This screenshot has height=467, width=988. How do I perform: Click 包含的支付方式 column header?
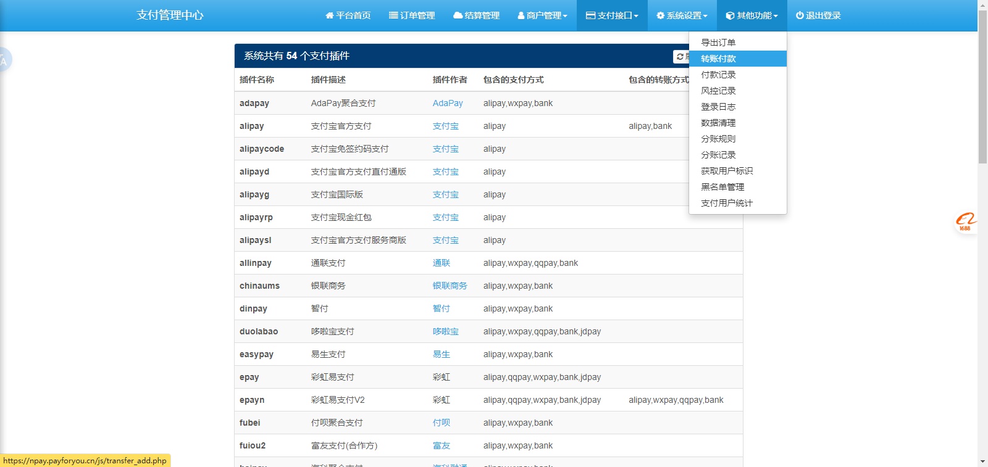(514, 80)
